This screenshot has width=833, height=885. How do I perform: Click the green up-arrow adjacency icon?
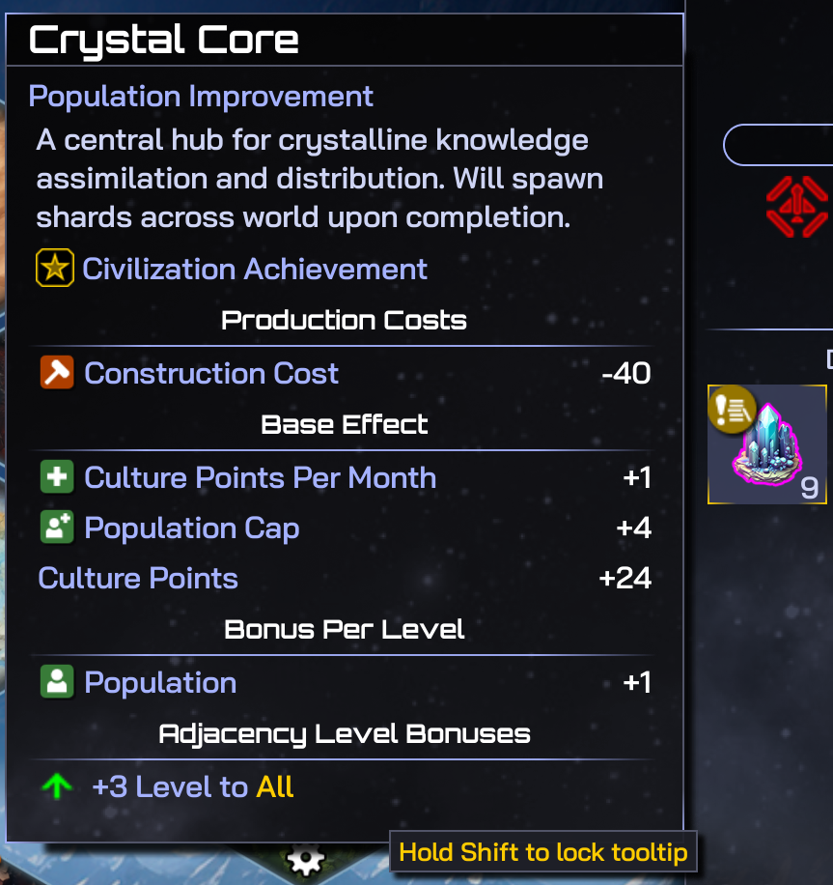point(58,786)
